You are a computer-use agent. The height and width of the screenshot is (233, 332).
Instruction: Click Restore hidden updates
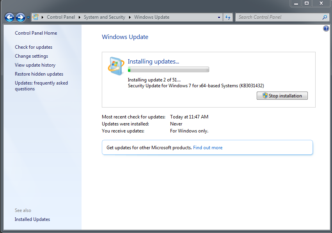(39, 74)
